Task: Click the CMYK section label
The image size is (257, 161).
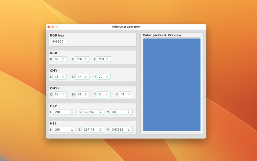Action: [55, 88]
